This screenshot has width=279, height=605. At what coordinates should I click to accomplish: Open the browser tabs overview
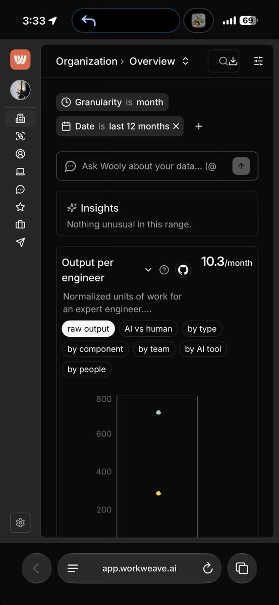(242, 568)
